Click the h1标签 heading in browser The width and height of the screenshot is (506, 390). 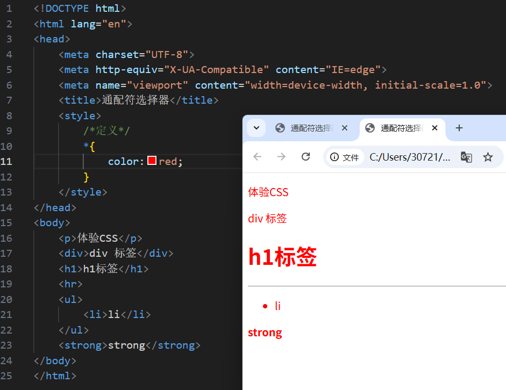282,257
